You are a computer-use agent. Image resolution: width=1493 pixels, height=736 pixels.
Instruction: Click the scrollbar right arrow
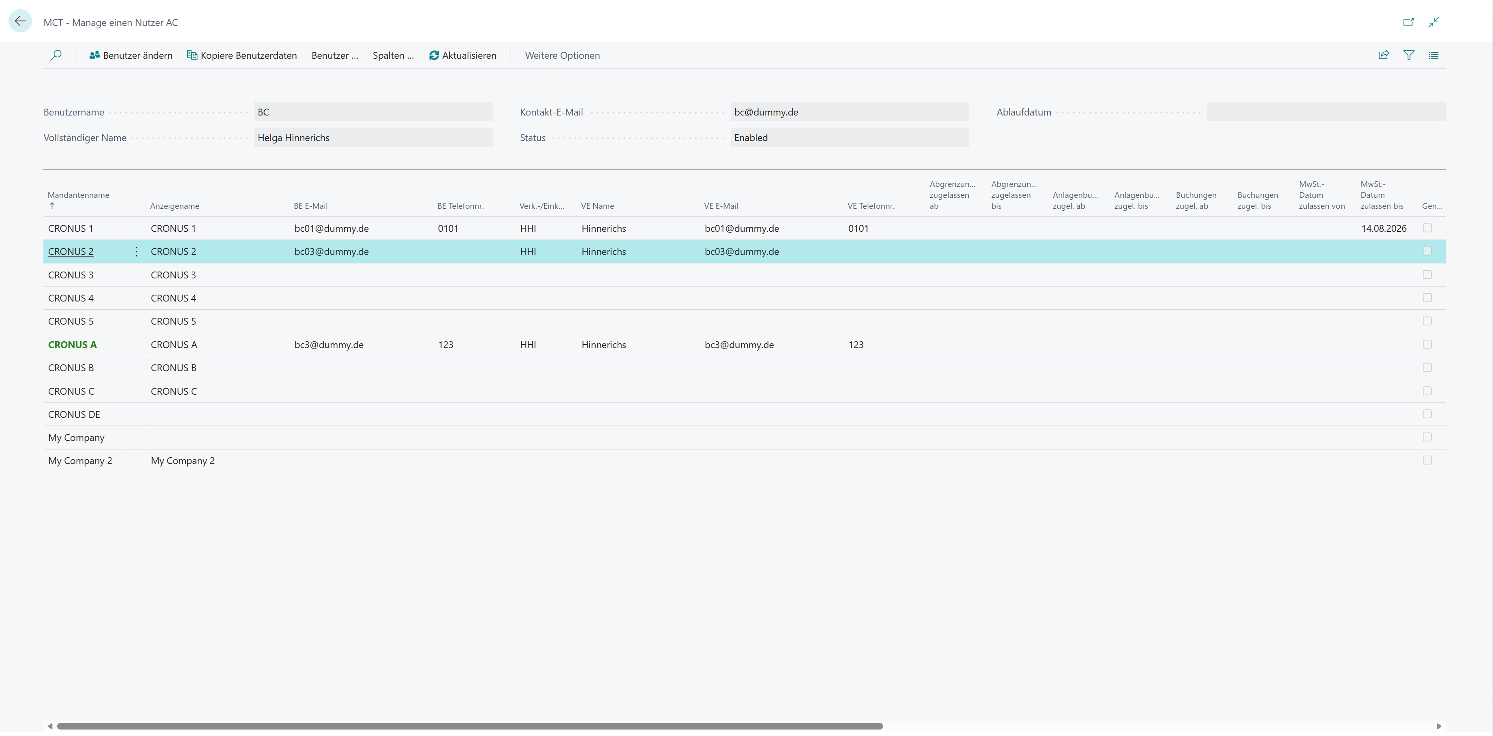tap(1439, 726)
